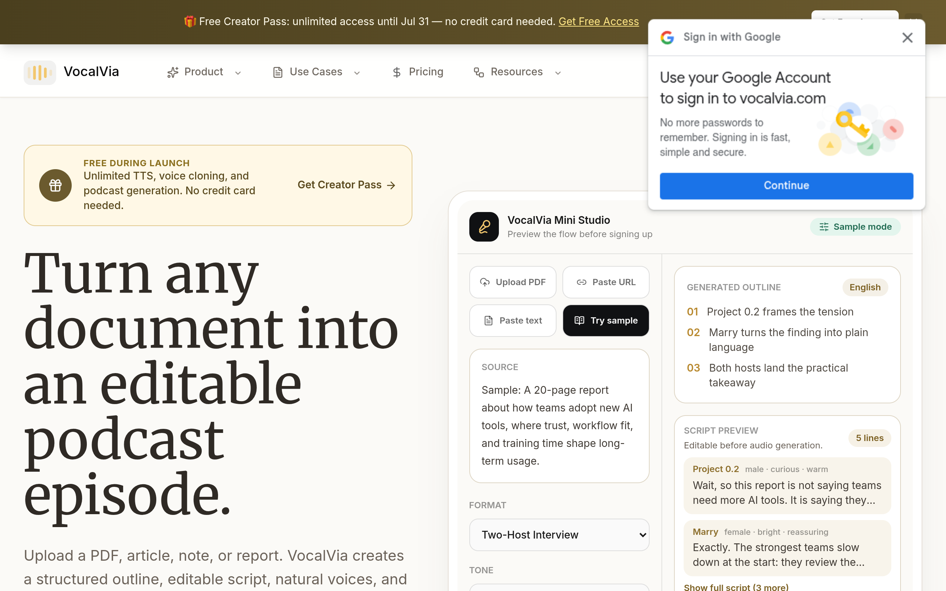Image resolution: width=946 pixels, height=591 pixels.
Task: Select the Paste text button
Action: point(513,321)
